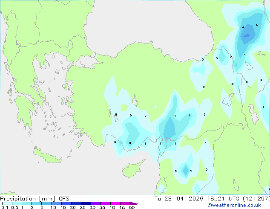Viewport: 270px width, 209px height.
Task: Select the 5–10 mm legend swatch
Action: click(46, 203)
